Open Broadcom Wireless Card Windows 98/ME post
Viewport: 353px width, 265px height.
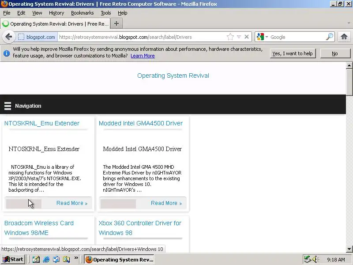(39, 228)
